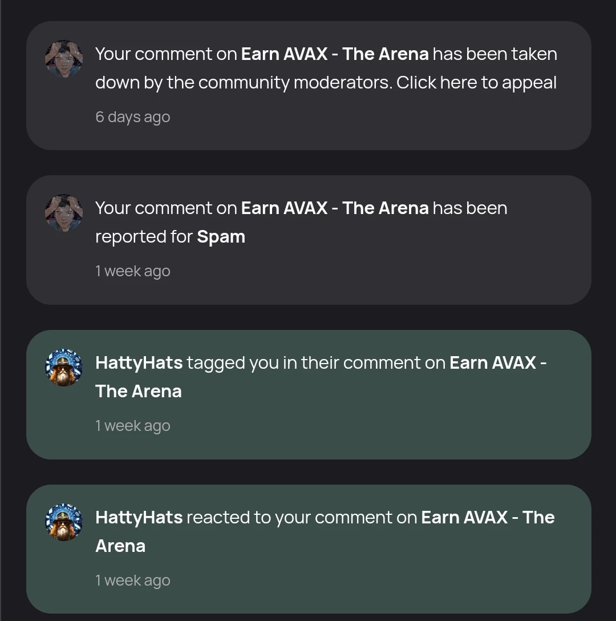The image size is (616, 621).
Task: Open HattyHats avatar in the tagged-you notification
Action: [64, 368]
